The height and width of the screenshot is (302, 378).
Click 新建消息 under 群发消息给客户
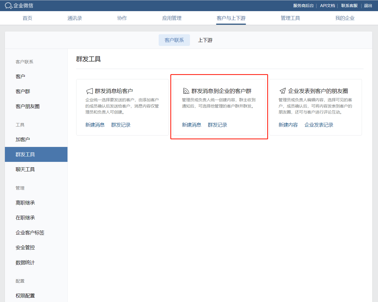coord(95,125)
